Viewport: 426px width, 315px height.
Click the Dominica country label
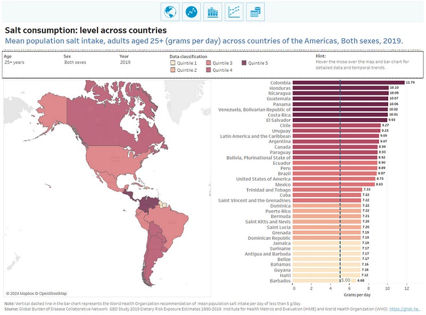coord(281,206)
